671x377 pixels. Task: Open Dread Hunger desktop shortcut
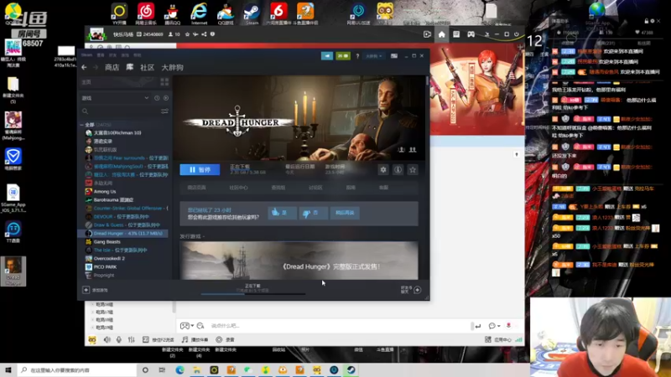pos(13,271)
